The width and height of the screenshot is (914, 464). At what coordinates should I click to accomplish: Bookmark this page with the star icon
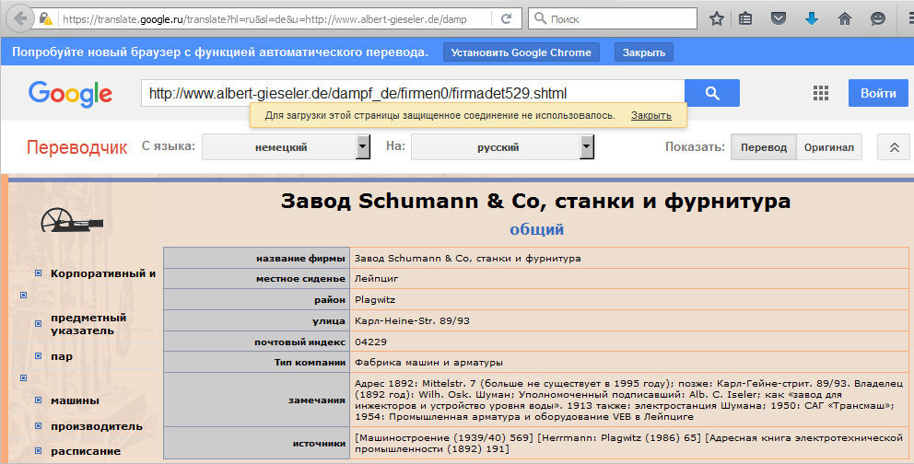coord(717,18)
